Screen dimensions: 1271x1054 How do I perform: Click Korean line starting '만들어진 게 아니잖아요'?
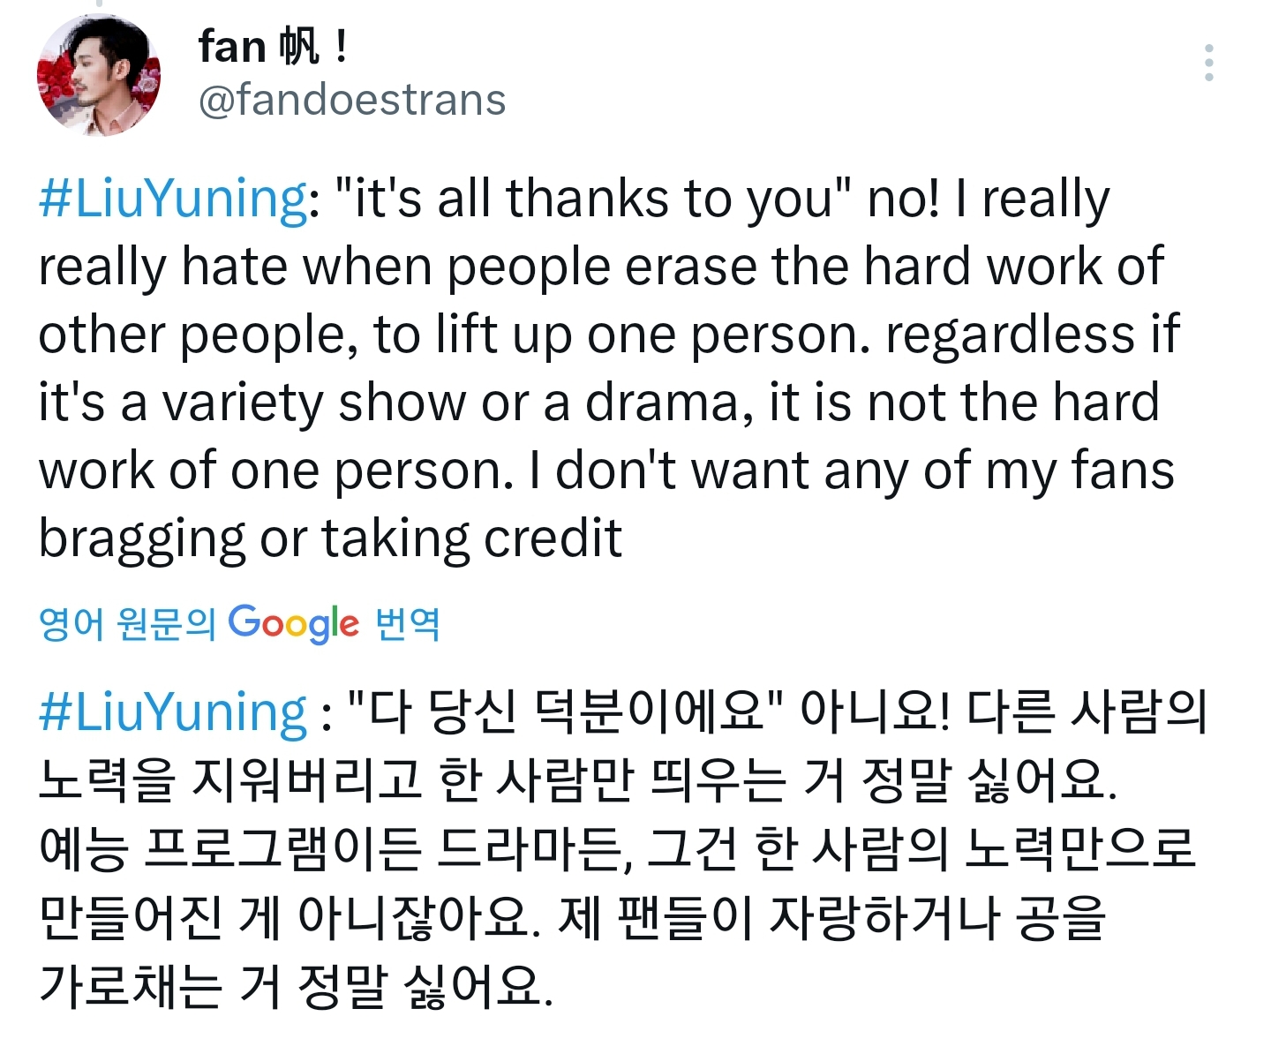572,917
